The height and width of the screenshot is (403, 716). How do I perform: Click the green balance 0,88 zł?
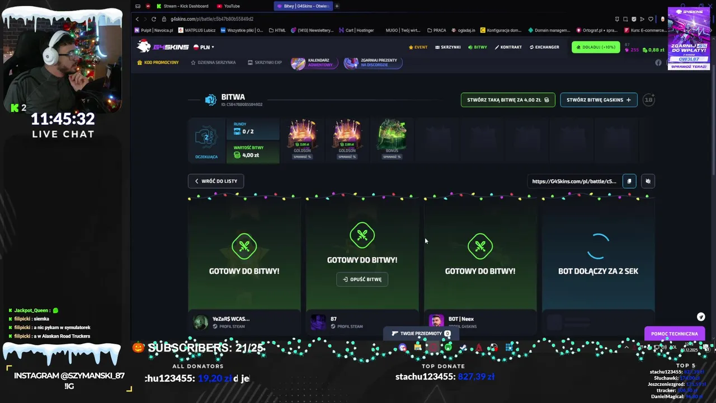[653, 50]
